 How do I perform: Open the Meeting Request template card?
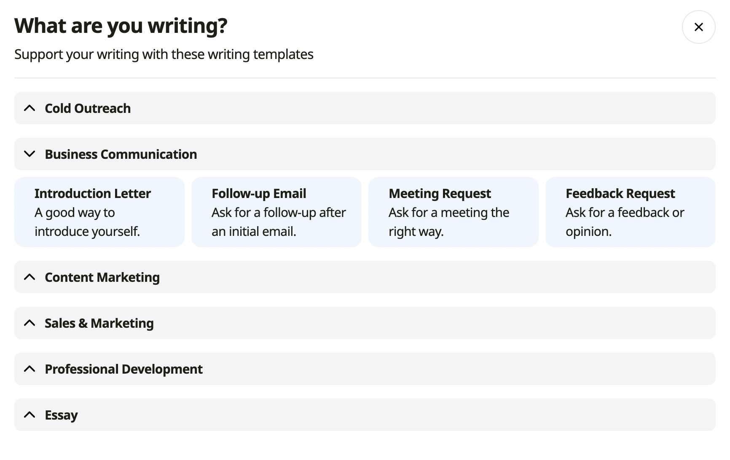(454, 212)
